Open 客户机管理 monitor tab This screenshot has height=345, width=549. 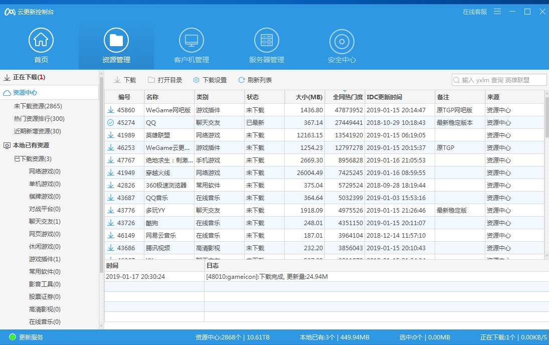point(192,46)
